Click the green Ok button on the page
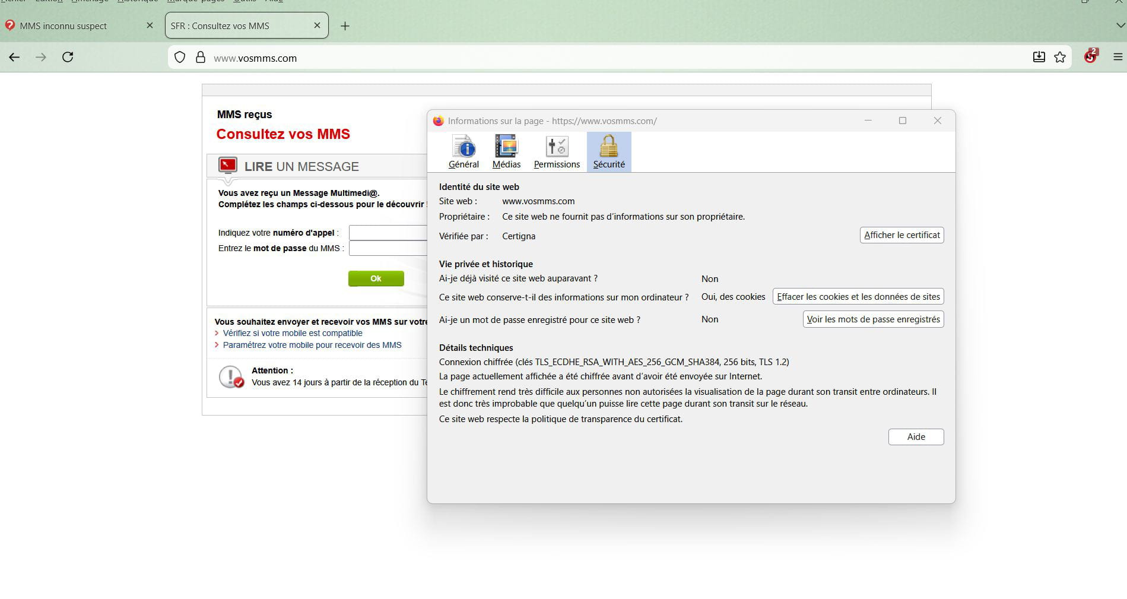 (x=376, y=278)
